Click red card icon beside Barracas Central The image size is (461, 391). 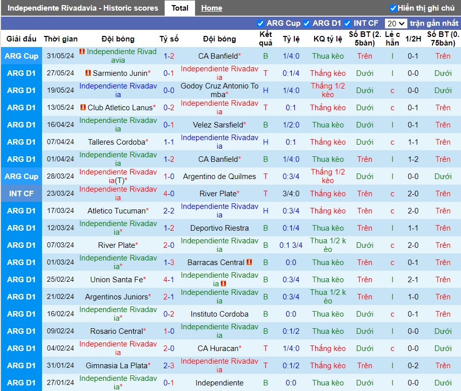click(x=249, y=262)
